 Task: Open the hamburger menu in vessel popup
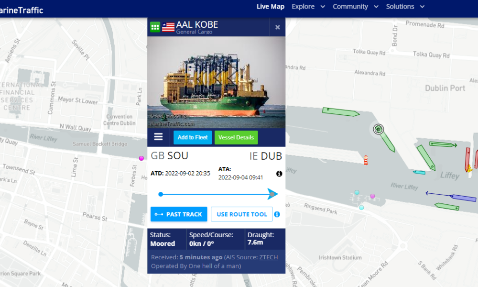coord(158,137)
